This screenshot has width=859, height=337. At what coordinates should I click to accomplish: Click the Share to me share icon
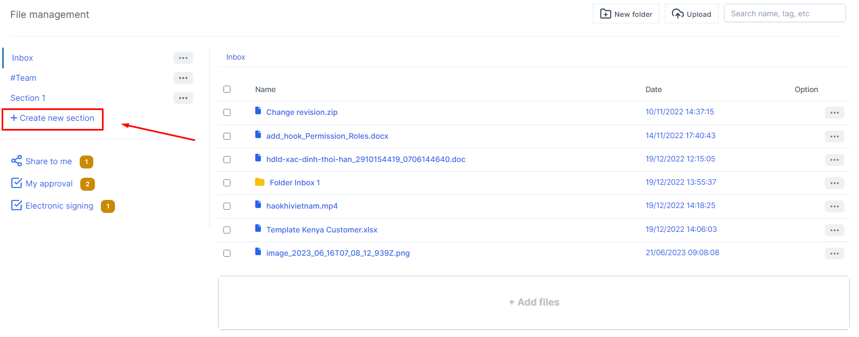click(x=16, y=161)
